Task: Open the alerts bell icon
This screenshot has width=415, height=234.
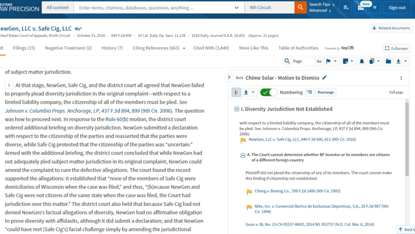Action: click(362, 61)
